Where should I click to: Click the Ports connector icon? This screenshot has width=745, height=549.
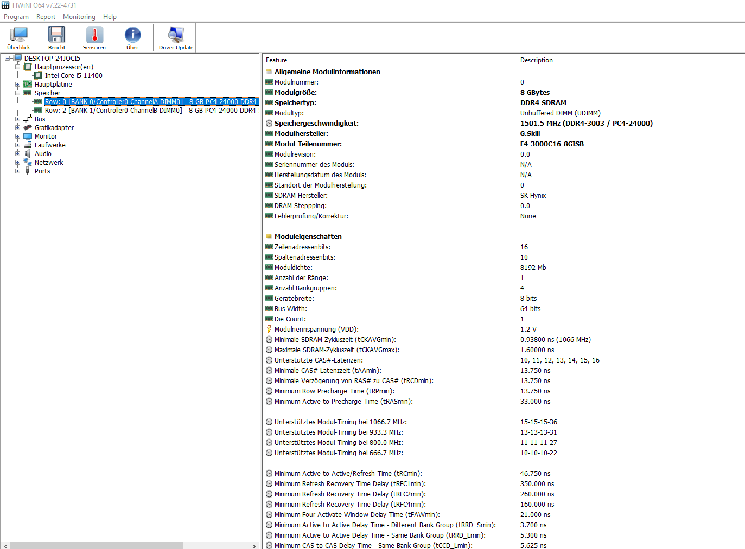[28, 171]
